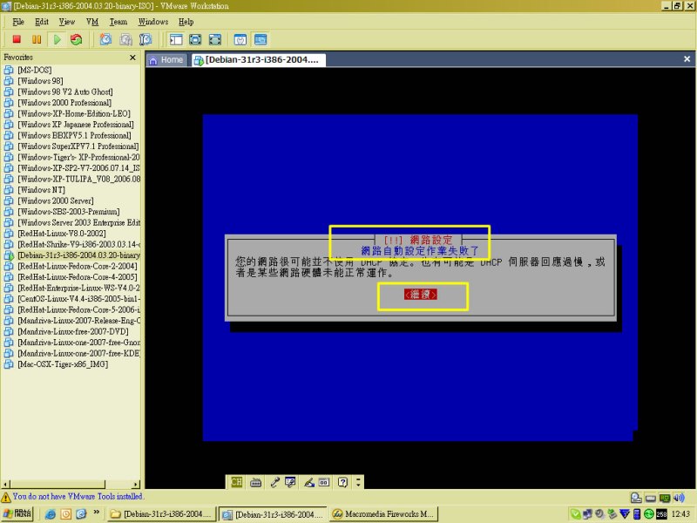
Task: Click the Revert to Snapshot icon
Action: pyautogui.click(x=125, y=39)
